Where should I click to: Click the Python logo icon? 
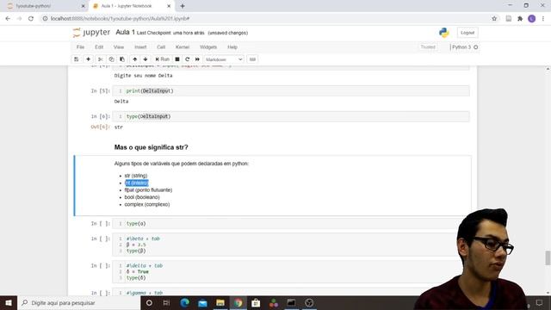(444, 33)
